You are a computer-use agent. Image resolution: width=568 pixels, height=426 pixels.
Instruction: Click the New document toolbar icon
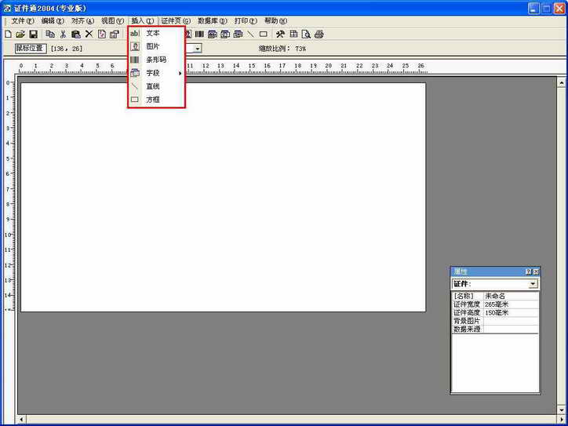click(x=8, y=35)
